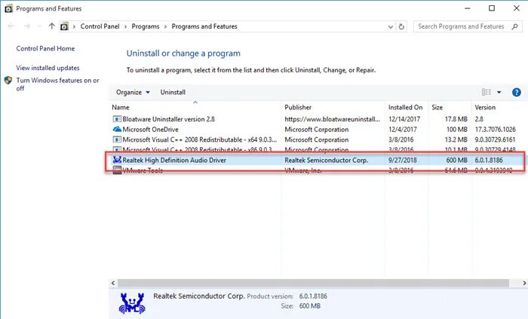Open the recent locations dropdown arrow
This screenshot has width=528, height=319.
click(x=39, y=26)
